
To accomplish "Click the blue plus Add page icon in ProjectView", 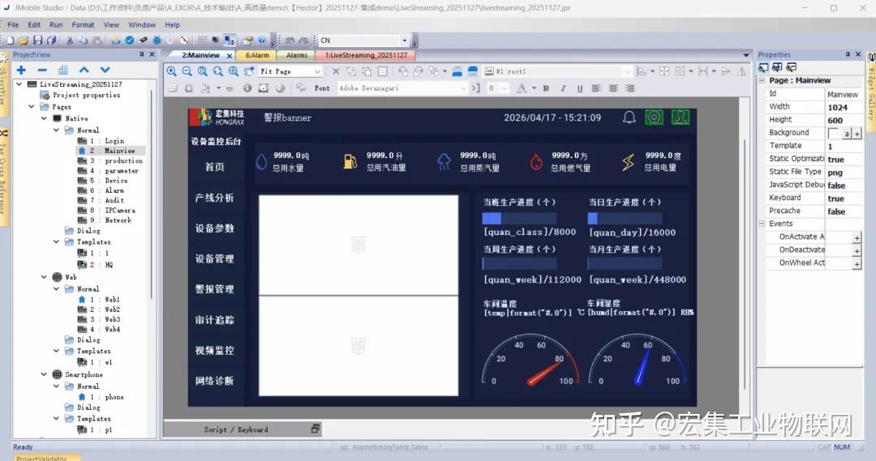I will coord(21,70).
